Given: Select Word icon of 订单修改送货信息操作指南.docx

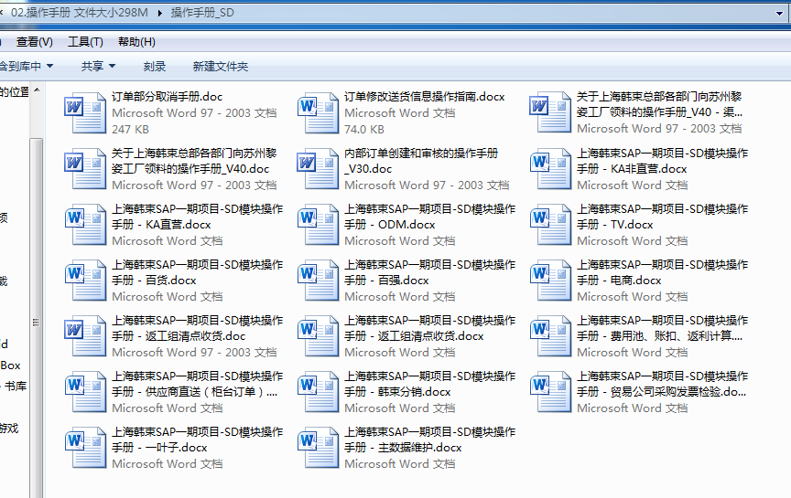Looking at the screenshot, I should point(318,112).
